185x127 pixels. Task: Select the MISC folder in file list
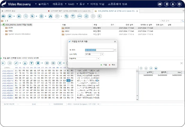(x=67, y=31)
